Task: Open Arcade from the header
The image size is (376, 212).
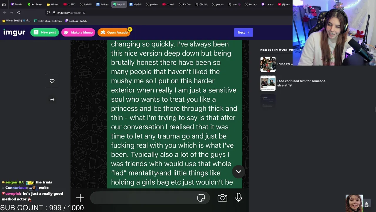Action: point(114,32)
